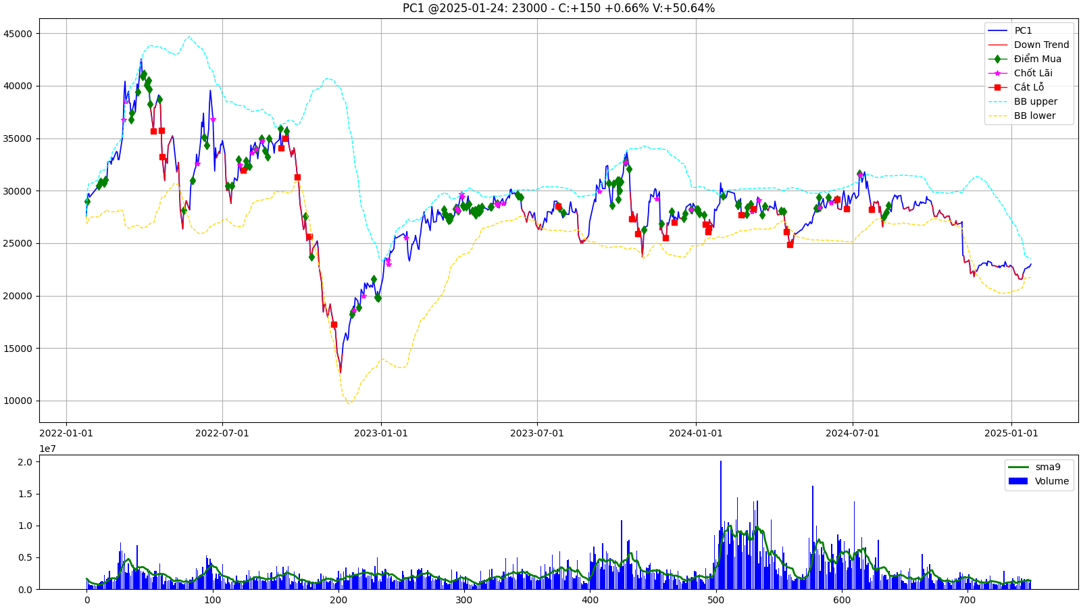
Task: Click the 25000 price axis label
Action: click(18, 243)
